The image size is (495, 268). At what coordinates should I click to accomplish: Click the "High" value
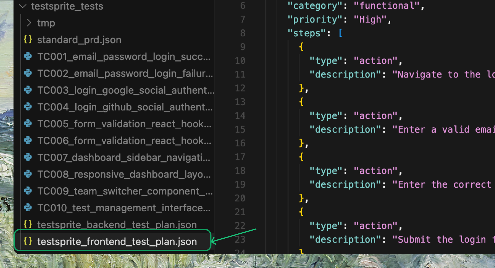point(370,19)
